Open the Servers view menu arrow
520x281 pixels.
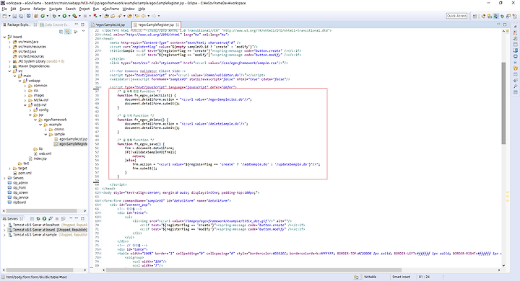coord(71,218)
